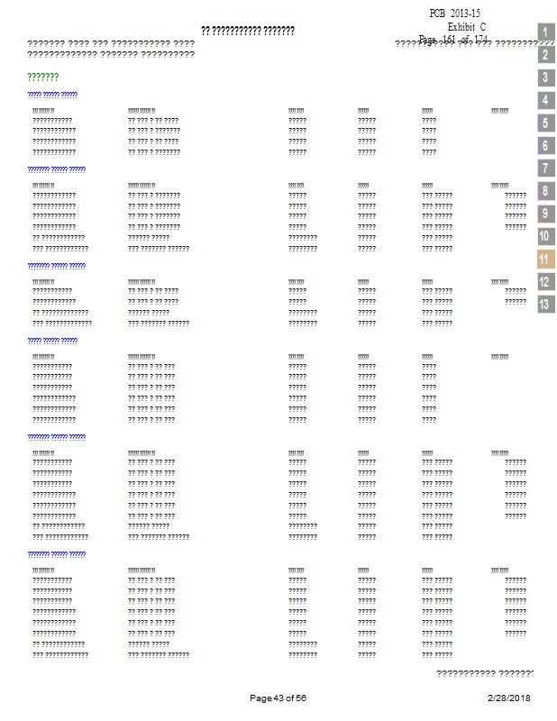Click the "Page 43 of 56" footer text

[x=278, y=698]
